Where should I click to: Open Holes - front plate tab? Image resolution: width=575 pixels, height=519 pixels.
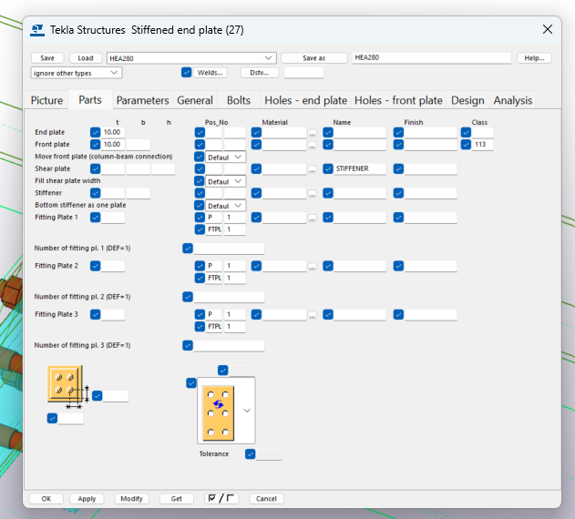(x=398, y=100)
